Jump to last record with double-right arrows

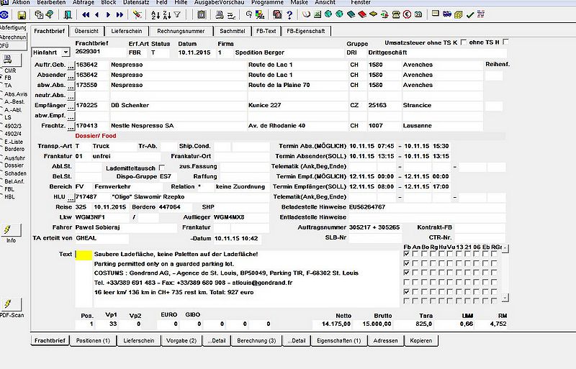pyautogui.click(x=120, y=15)
